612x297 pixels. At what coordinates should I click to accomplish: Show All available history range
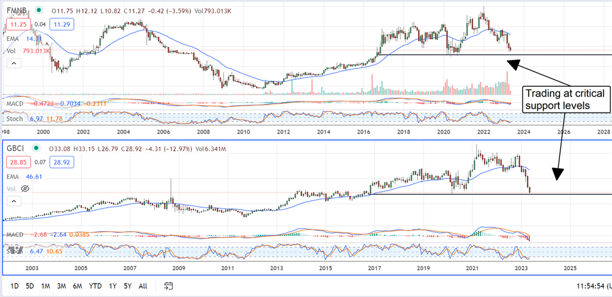pos(143,286)
